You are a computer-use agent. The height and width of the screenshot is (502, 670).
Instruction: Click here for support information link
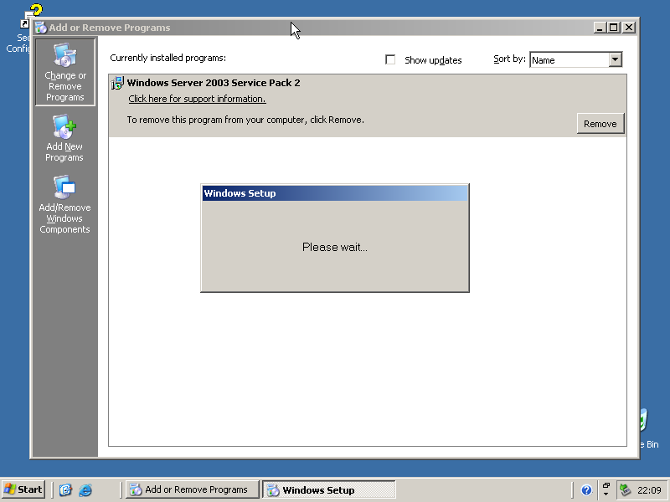tap(197, 99)
